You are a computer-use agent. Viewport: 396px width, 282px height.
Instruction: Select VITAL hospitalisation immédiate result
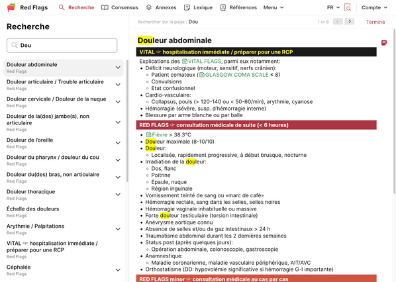click(63, 250)
